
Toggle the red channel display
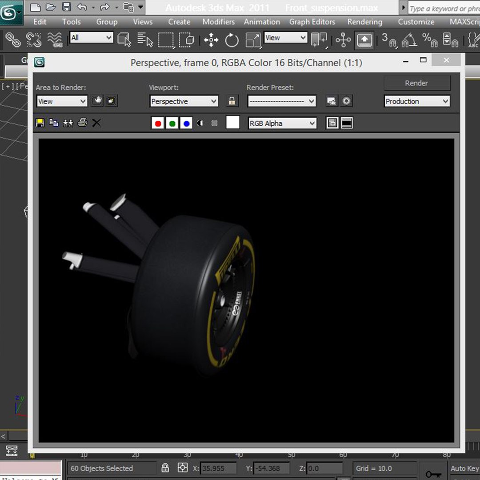coord(158,123)
